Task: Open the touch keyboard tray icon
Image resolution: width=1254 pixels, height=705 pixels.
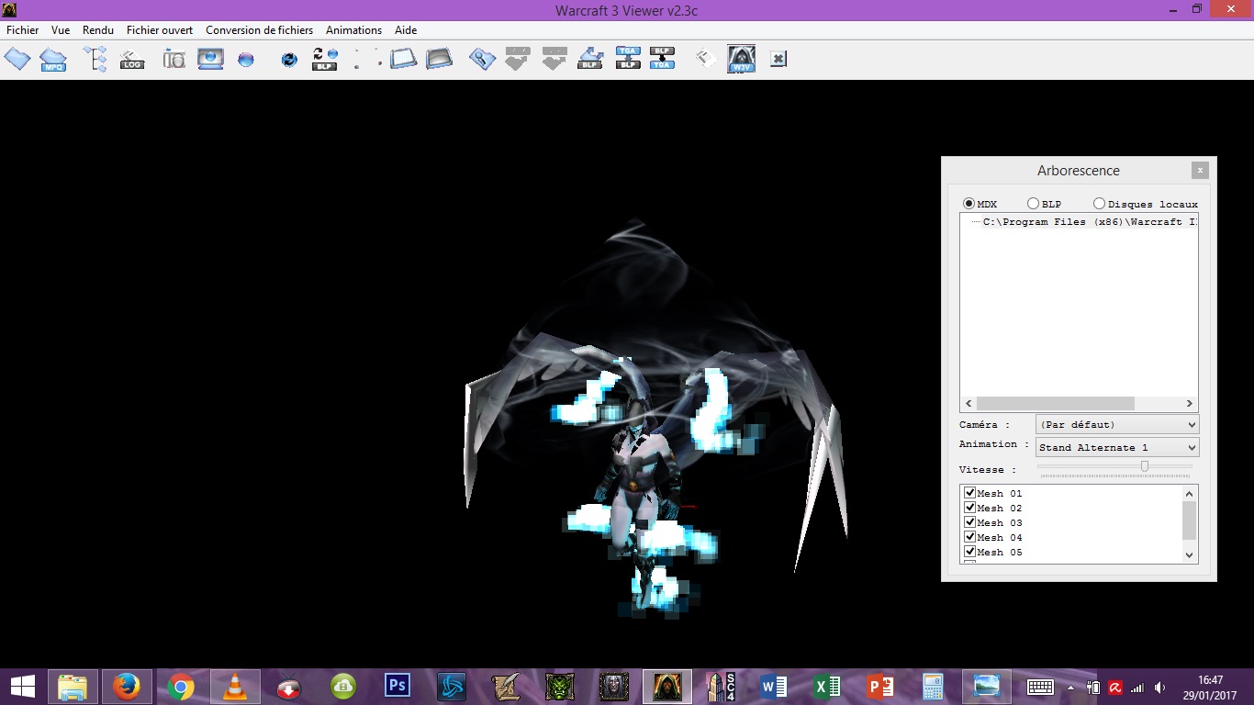Action: pyautogui.click(x=1040, y=688)
